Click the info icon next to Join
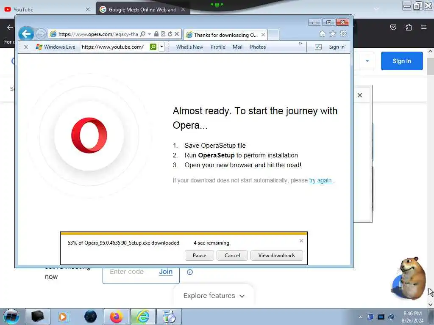 189,272
